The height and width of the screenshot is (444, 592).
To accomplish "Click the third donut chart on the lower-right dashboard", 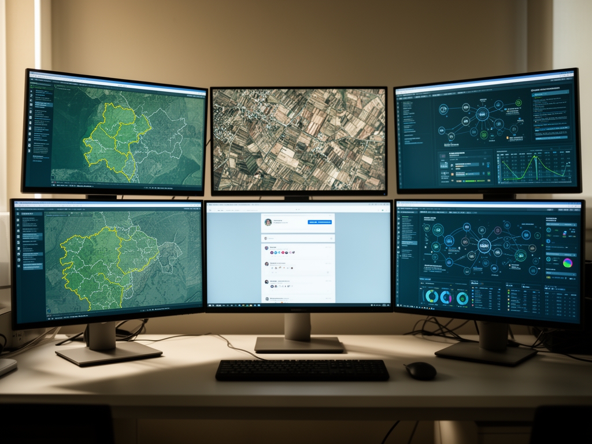I will 462,298.
